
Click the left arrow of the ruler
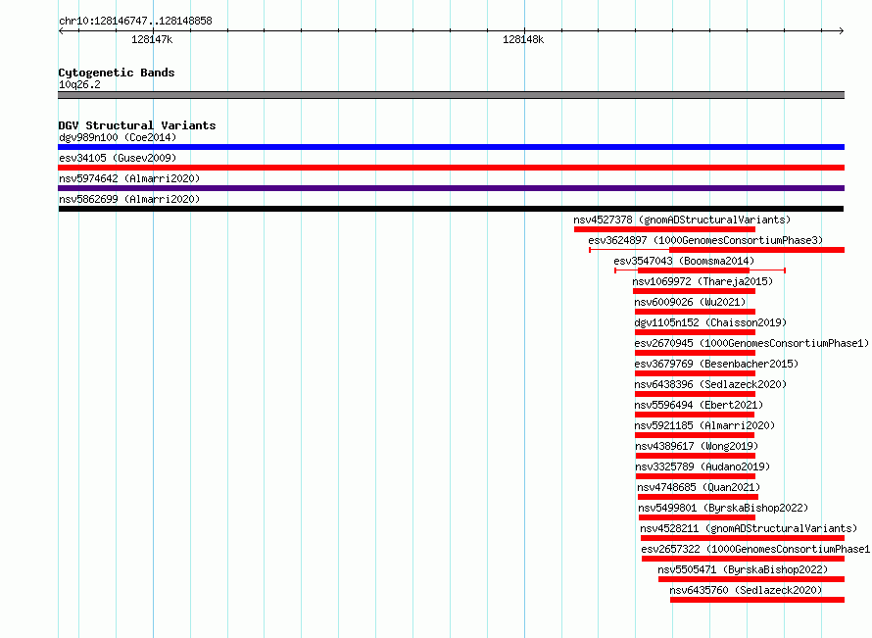click(x=61, y=31)
